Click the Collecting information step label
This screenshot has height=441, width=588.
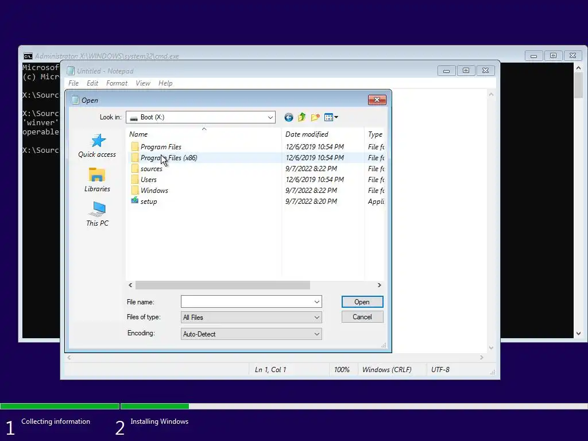pos(56,421)
